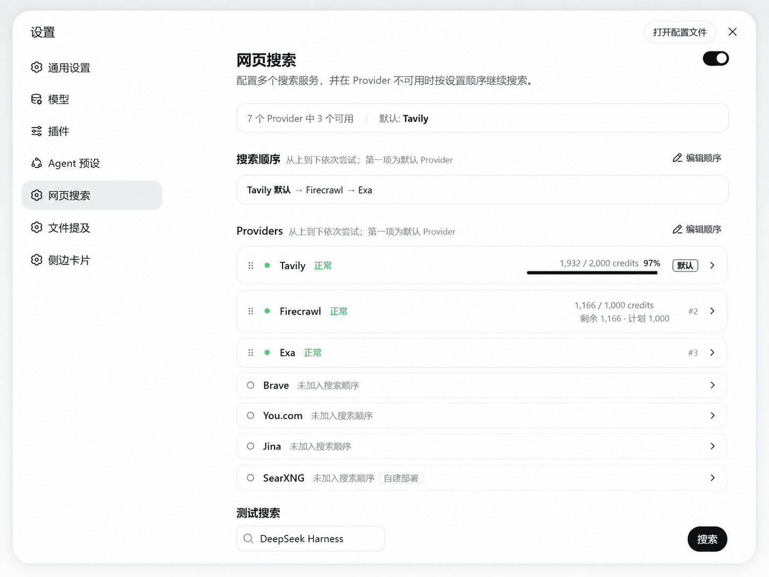
Task: Click '1,166 / 1,000 credits' on Firecrawl row
Action: click(x=614, y=305)
